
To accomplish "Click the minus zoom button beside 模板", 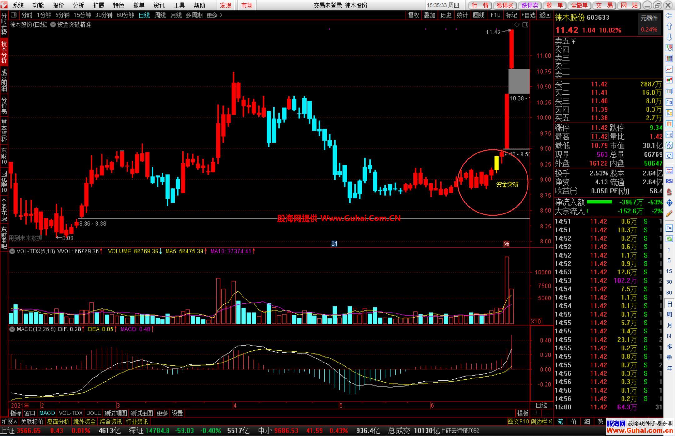I will 547,413.
